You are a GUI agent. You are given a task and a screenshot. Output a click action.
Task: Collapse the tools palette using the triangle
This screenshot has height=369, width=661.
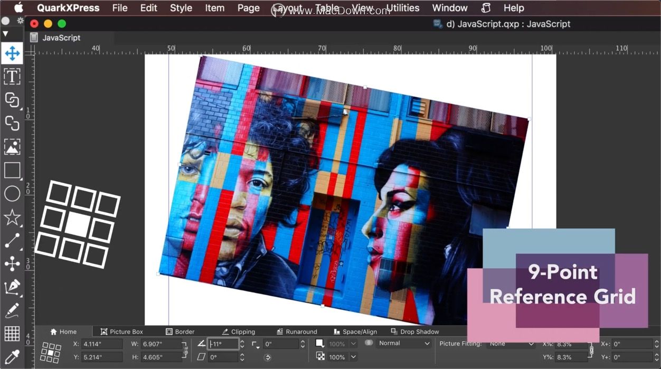pyautogui.click(x=5, y=33)
